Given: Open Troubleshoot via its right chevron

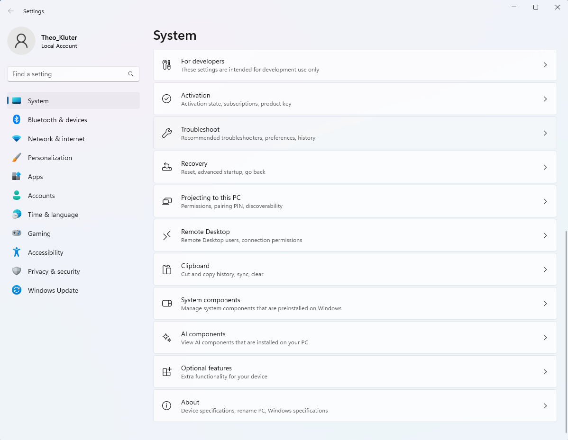Looking at the screenshot, I should 545,133.
